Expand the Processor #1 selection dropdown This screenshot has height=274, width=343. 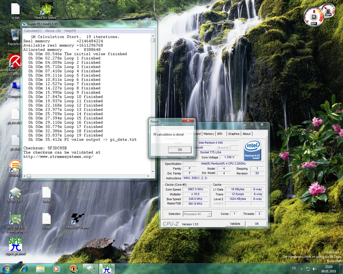[x=209, y=214]
